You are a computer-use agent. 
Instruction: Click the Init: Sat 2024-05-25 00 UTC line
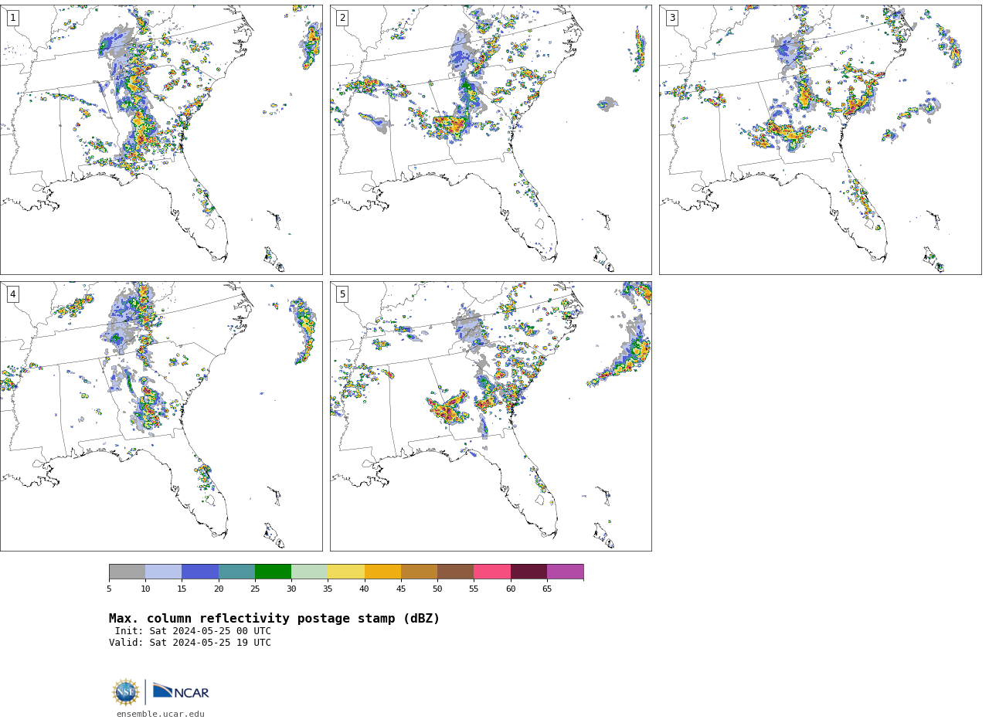[x=193, y=631]
